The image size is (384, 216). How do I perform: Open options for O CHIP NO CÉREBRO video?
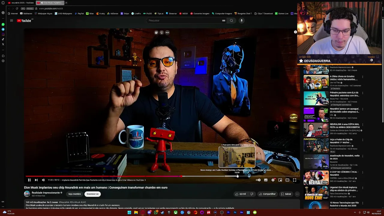point(362,172)
